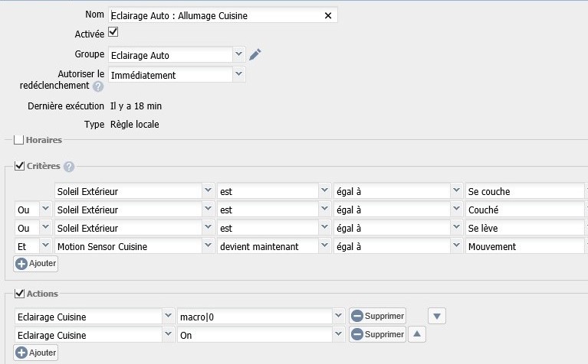This screenshot has height=364, width=588.
Task: Open help icon next to redéclenchement
Action: [98, 86]
